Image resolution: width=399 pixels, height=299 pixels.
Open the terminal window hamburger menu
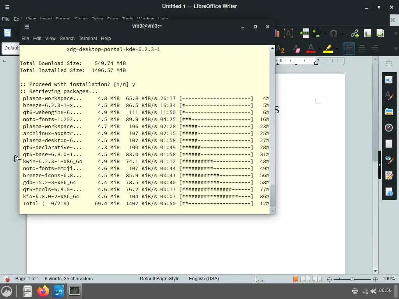pyautogui.click(x=27, y=26)
